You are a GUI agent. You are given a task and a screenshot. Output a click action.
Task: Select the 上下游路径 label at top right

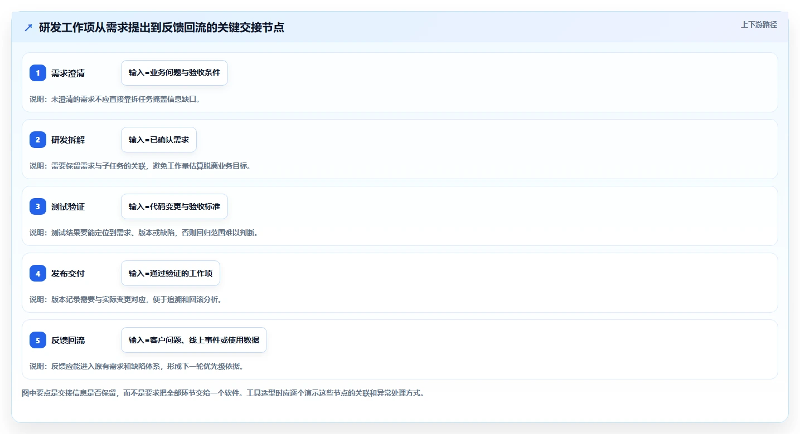coord(759,24)
